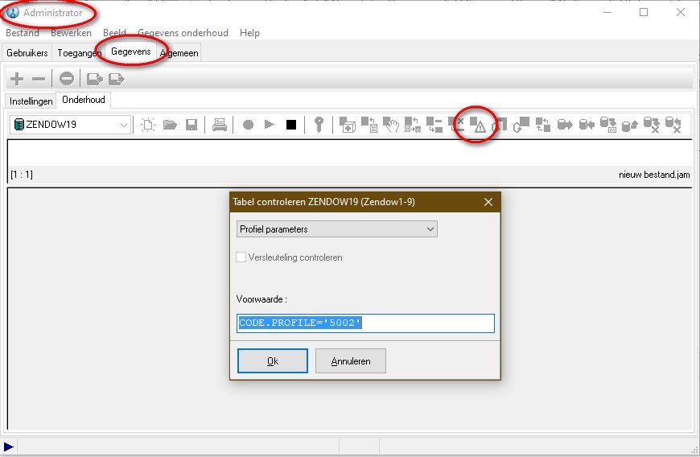
Task: Toggle Versleuteling controleren checkbox
Action: tap(241, 257)
